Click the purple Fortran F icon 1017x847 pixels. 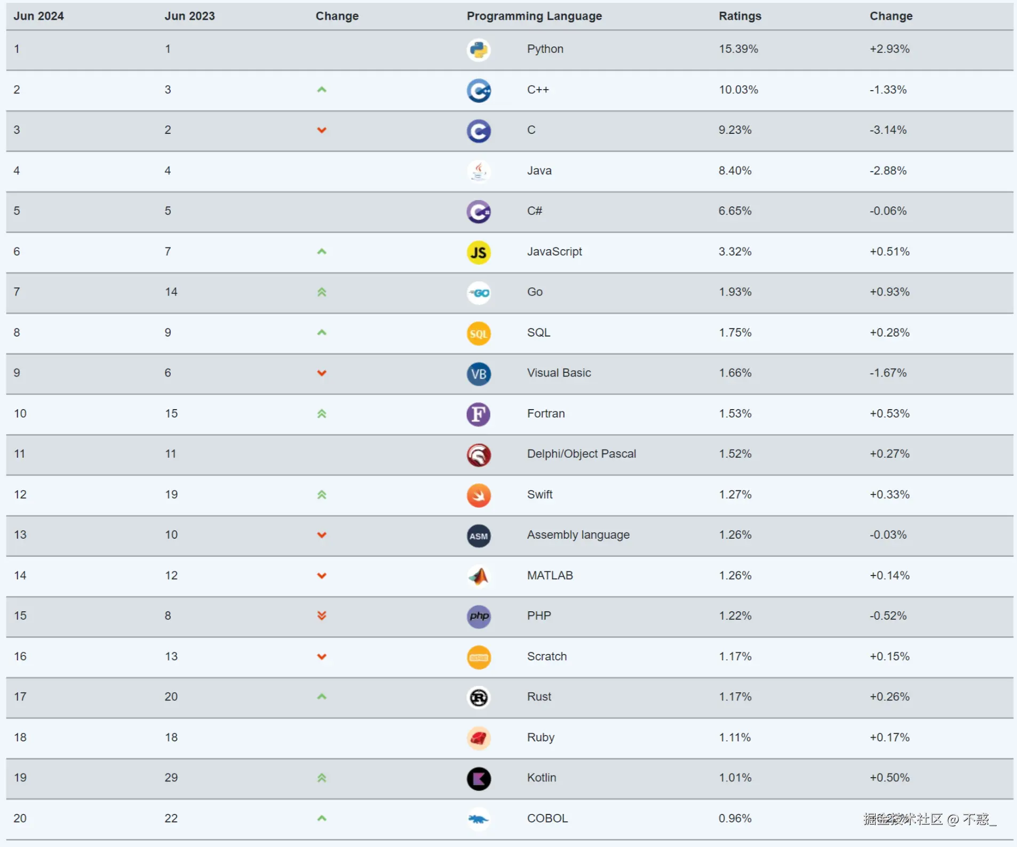coord(478,414)
